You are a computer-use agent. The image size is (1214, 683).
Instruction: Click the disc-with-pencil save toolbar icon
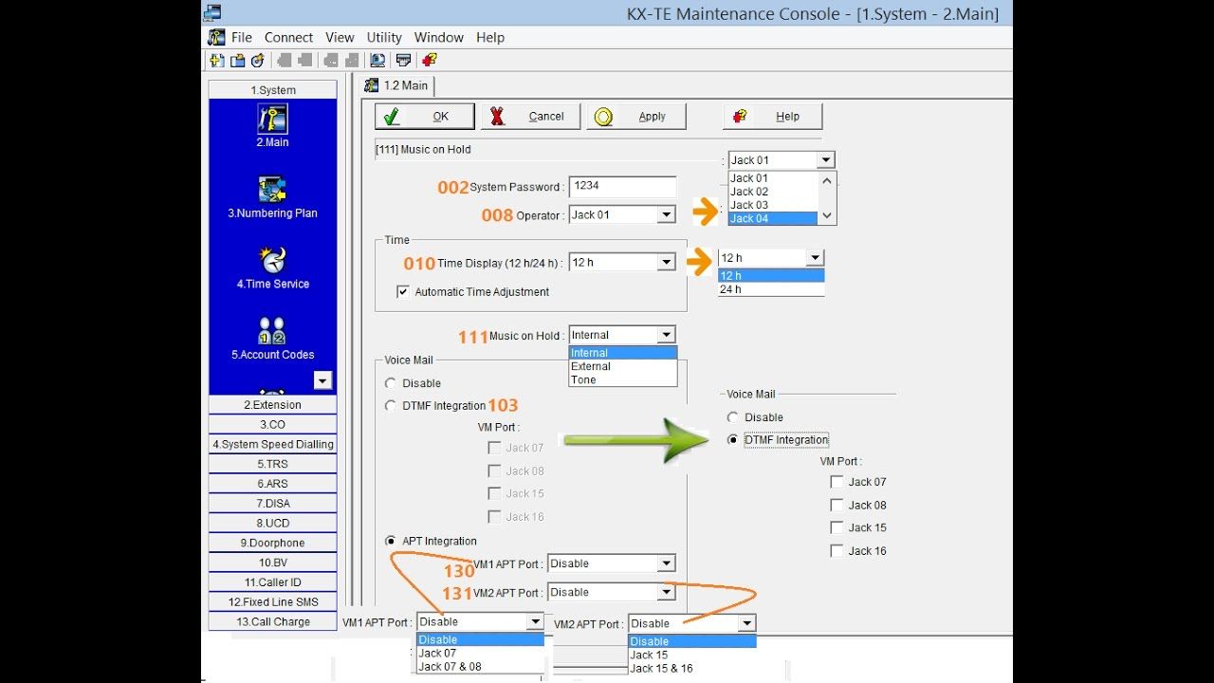257,61
